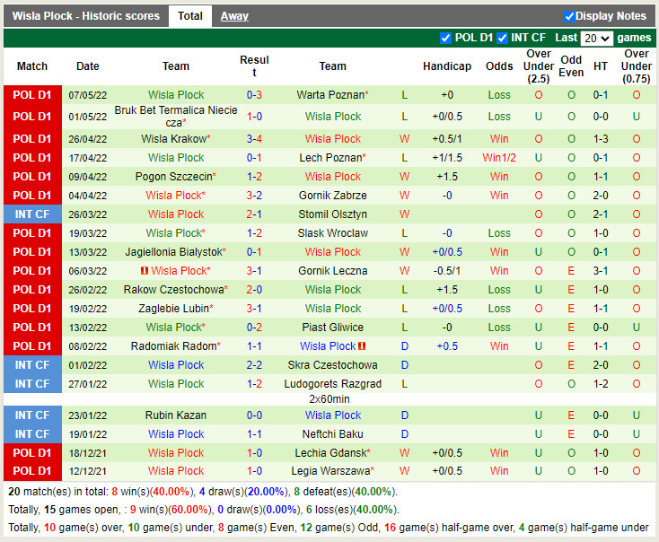Click the date 12/12/21
Viewport: 659px width, 542px height.
click(x=88, y=471)
